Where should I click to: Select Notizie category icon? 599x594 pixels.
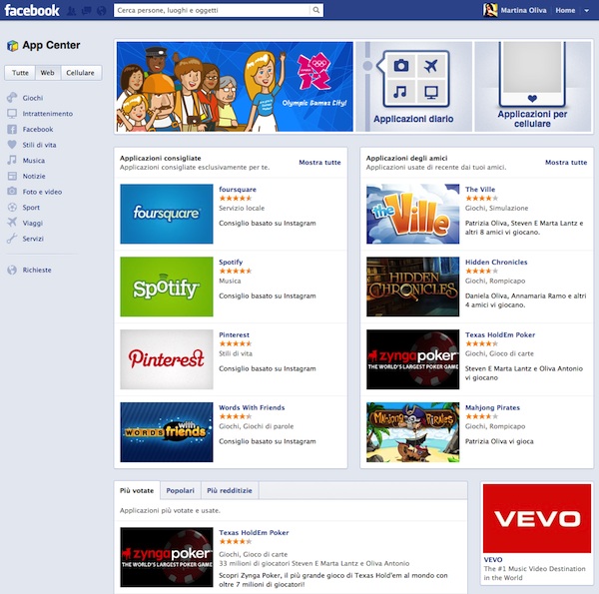12,176
